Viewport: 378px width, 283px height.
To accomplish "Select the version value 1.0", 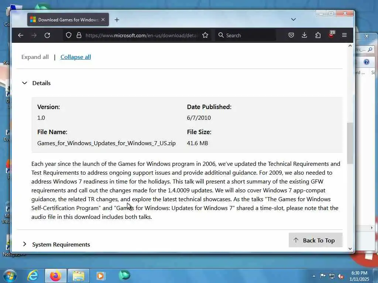I will click(x=41, y=118).
